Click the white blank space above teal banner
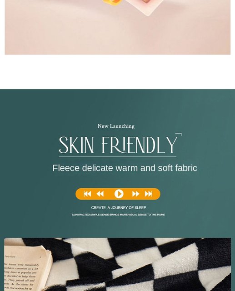 118,72
